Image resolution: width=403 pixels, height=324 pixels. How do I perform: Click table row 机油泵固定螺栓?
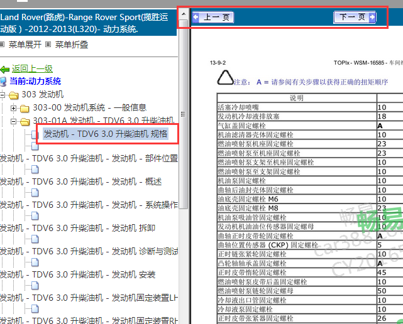click(x=297, y=181)
